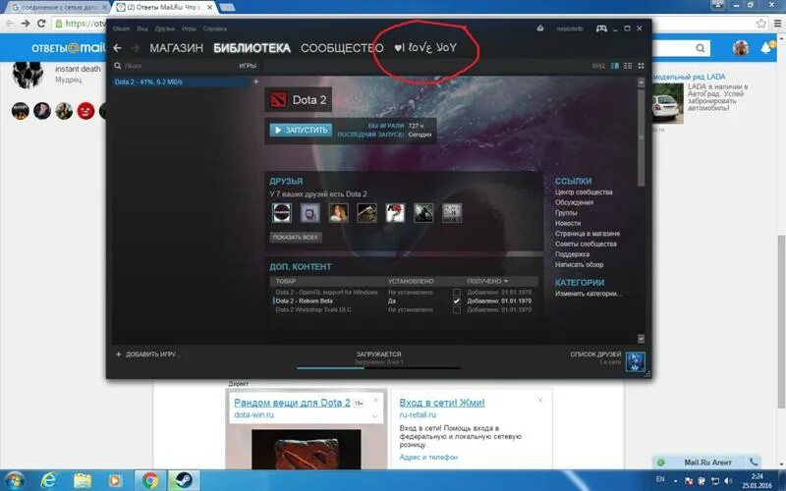The height and width of the screenshot is (491, 786).
Task: Open friends list avatar icon at bottom right
Action: 635,361
